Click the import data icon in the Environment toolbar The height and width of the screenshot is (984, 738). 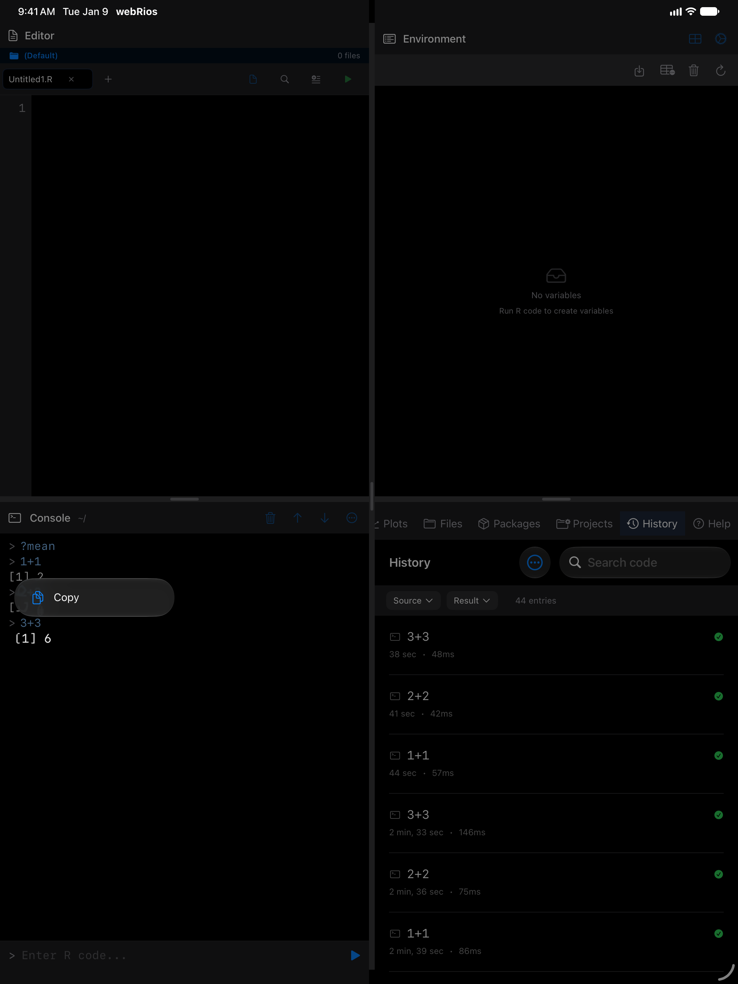639,71
